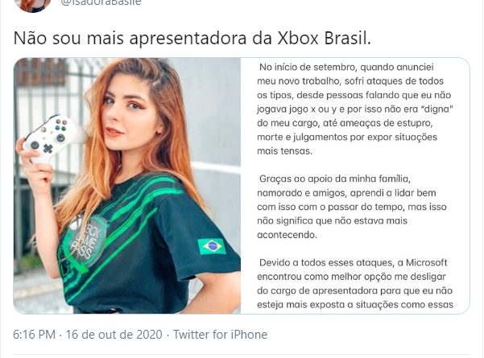Open the Twitter for iPhone source link
The height and width of the screenshot is (358, 484).
pos(220,335)
